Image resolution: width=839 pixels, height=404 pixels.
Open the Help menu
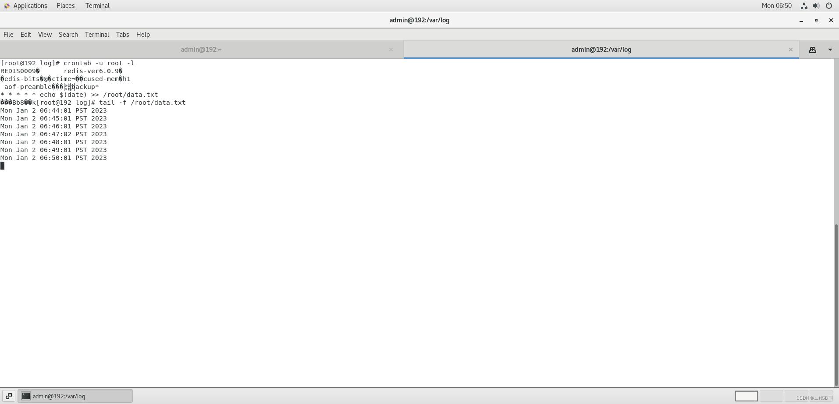coord(143,35)
